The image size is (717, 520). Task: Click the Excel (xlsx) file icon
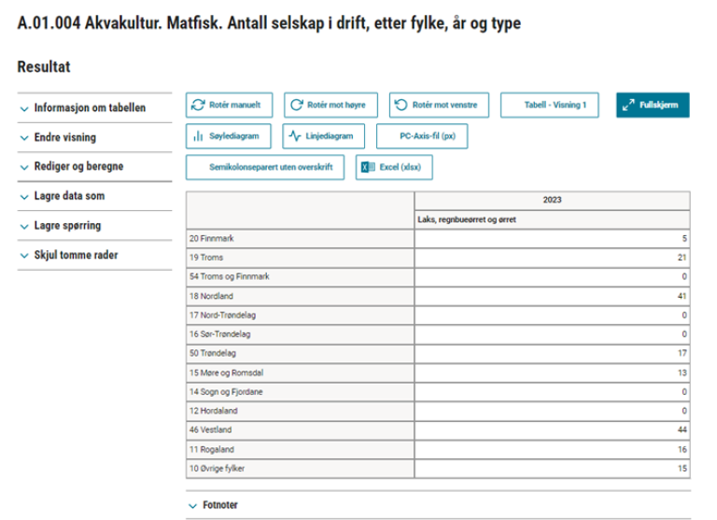pos(369,167)
